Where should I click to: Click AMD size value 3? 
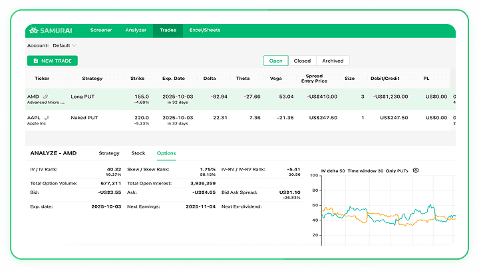pos(363,97)
